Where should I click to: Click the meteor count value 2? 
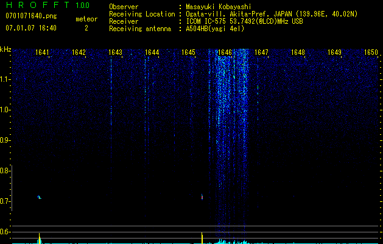tap(86, 28)
